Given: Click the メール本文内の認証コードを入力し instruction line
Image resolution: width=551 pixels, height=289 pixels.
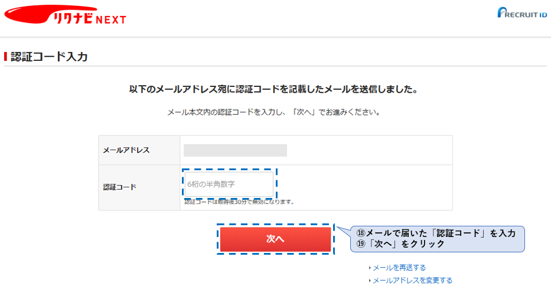Looking at the screenshot, I should click(x=274, y=112).
